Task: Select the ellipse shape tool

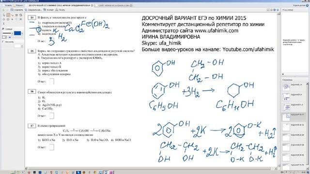Action: click(4, 19)
